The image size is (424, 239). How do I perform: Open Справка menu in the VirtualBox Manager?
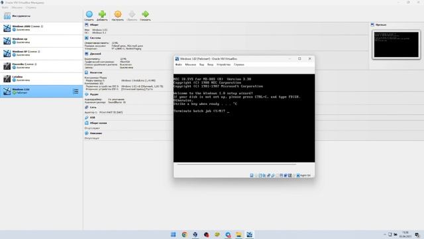pos(31,7)
